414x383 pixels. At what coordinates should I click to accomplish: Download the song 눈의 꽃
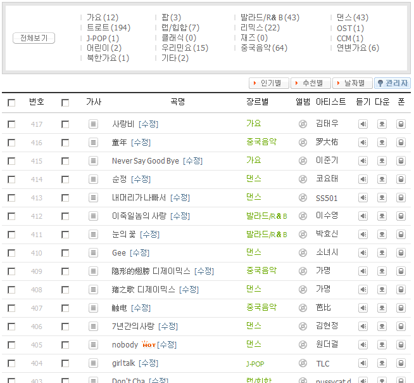coord(382,235)
